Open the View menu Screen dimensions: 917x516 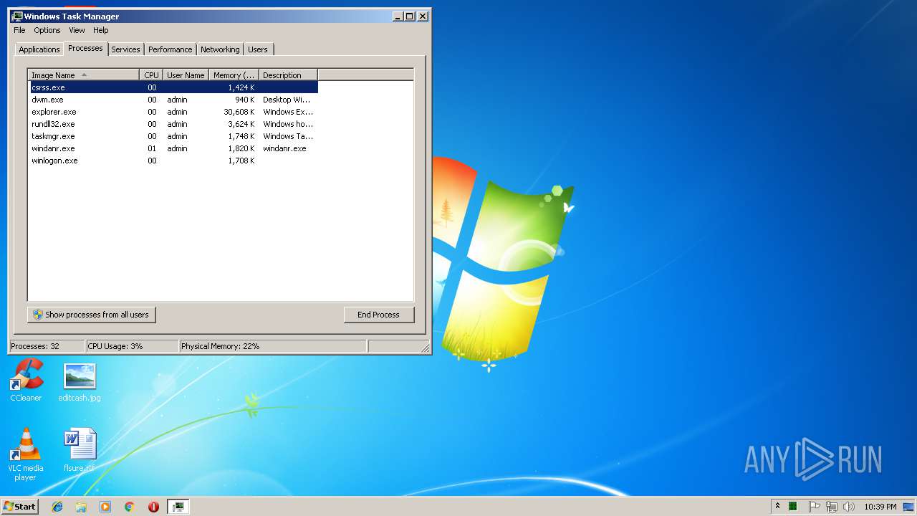tap(77, 30)
